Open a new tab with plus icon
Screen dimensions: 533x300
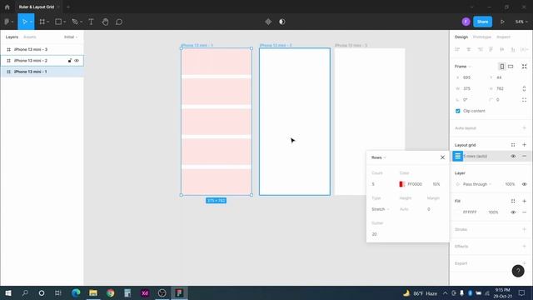pyautogui.click(x=68, y=7)
